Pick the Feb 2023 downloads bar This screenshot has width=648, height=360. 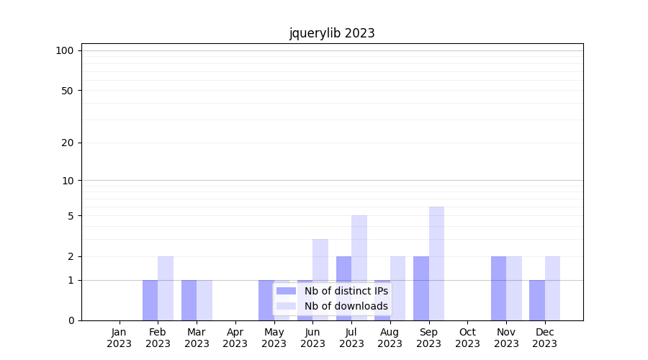(x=166, y=288)
